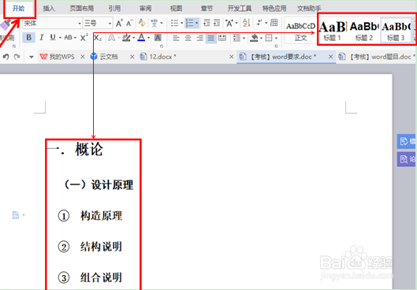Toggle strikethrough AB button

click(x=69, y=38)
